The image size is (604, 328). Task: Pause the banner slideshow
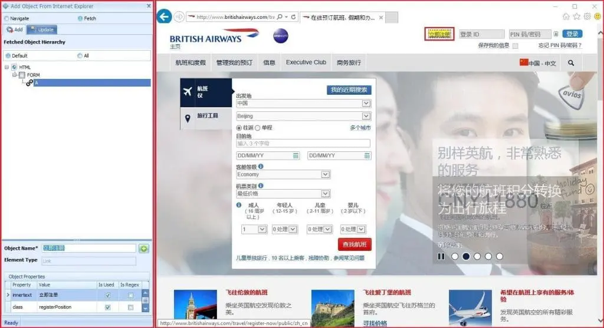pyautogui.click(x=441, y=256)
